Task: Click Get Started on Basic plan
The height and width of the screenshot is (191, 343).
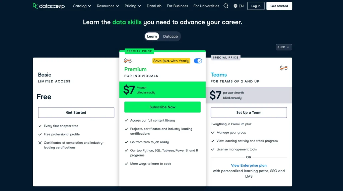Action: tap(76, 113)
